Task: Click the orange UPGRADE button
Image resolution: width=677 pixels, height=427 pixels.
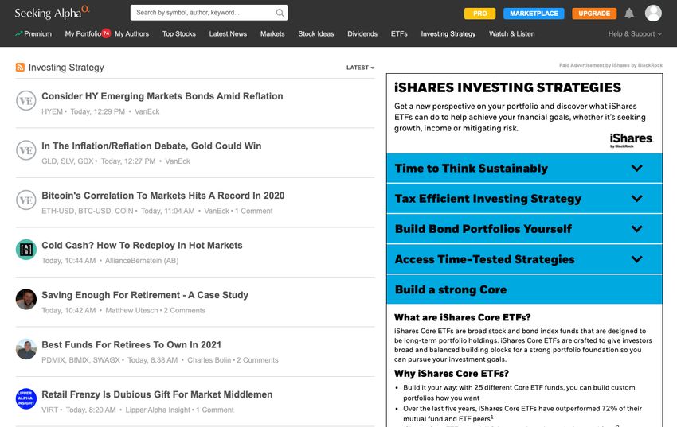Action: click(594, 14)
